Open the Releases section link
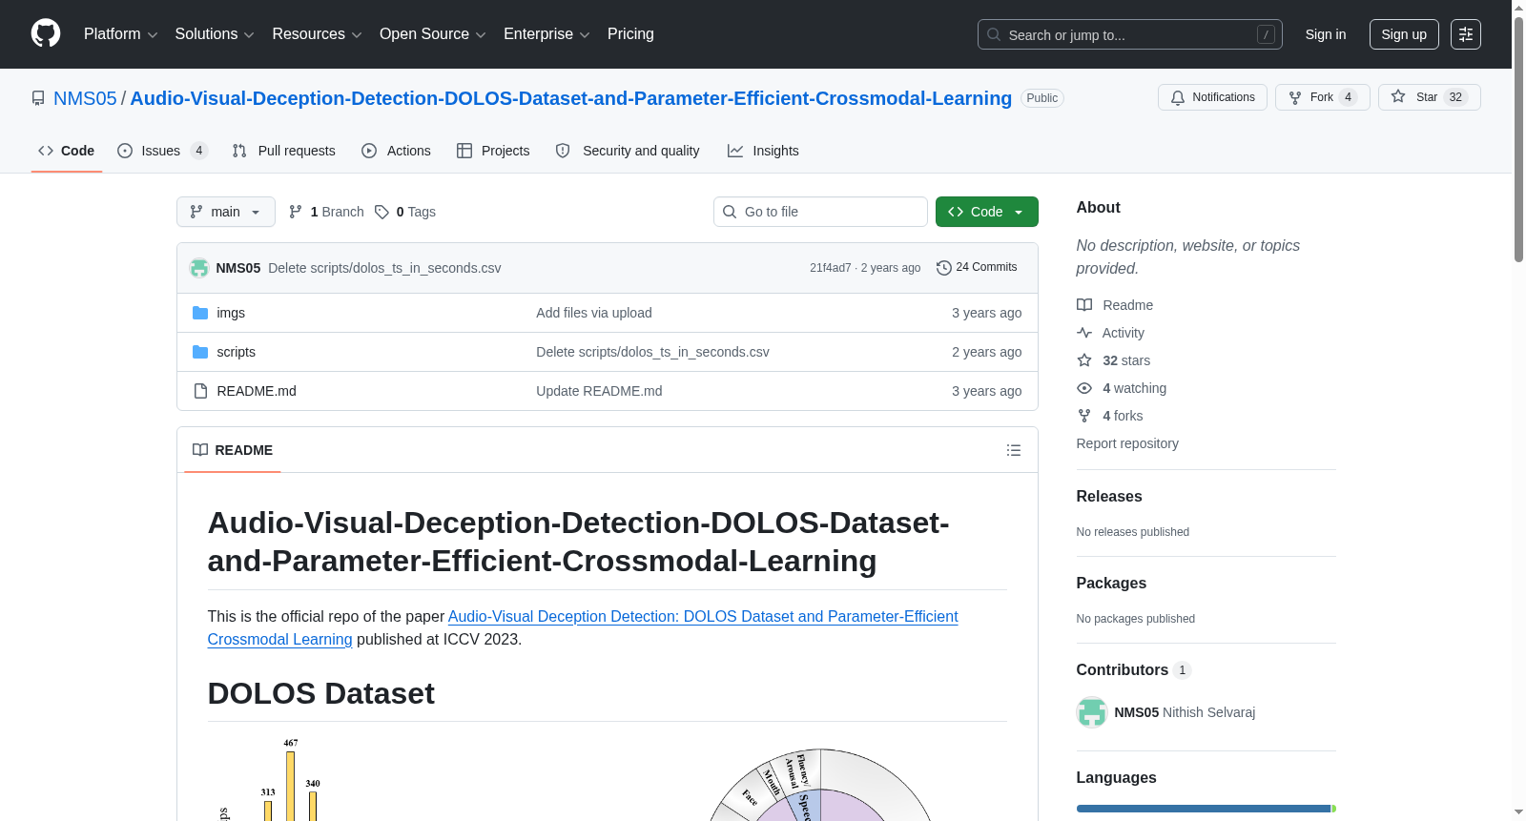Screen dimensions: 1526x821 click(1109, 497)
